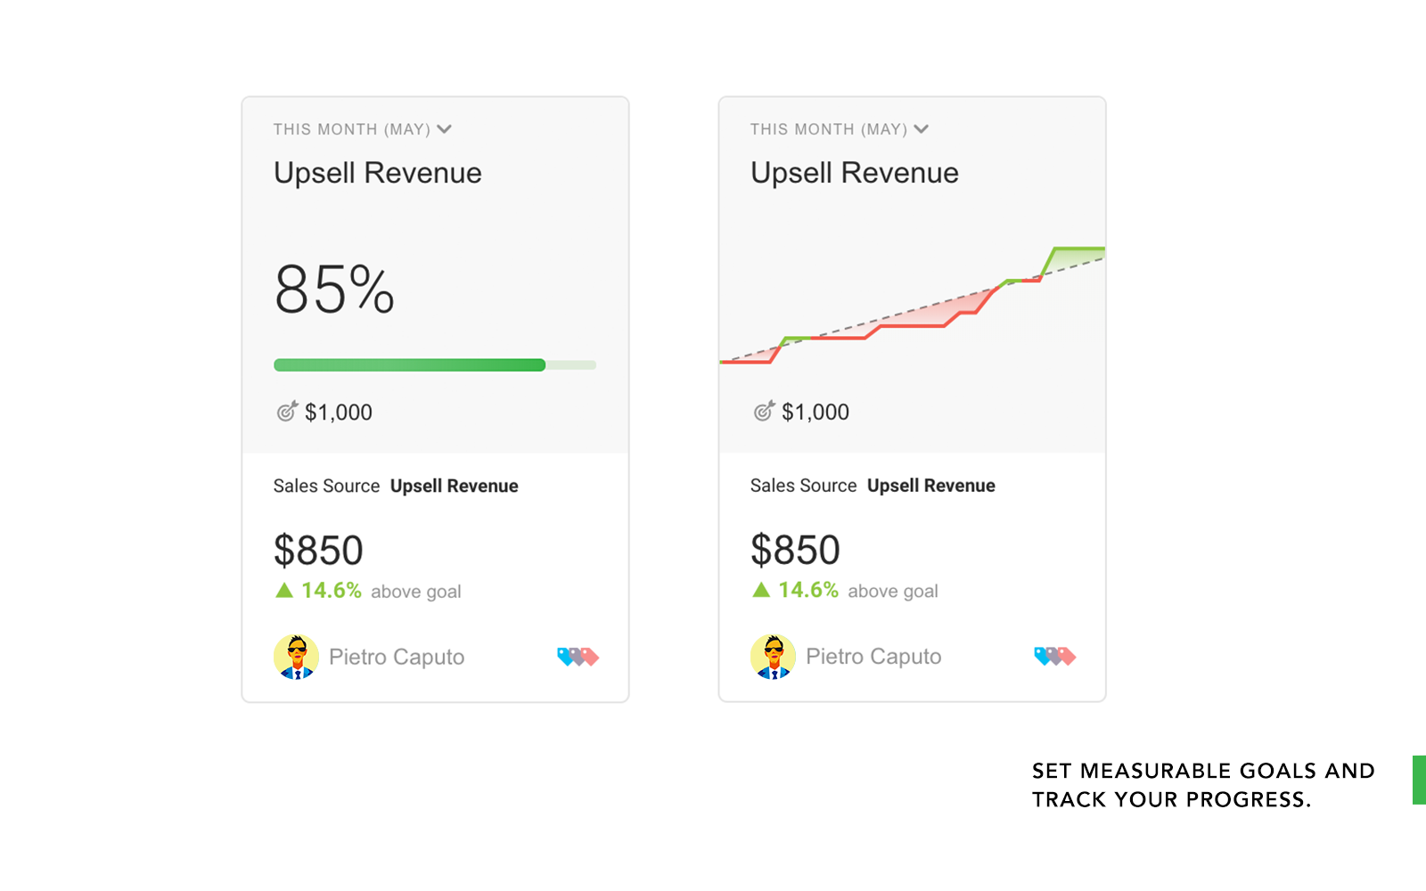Expand the chevron beside THIS MONTH (MAY)
This screenshot has width=1426, height=891.
point(446,129)
